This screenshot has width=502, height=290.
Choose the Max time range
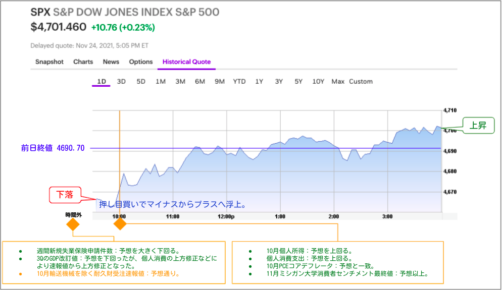338,82
